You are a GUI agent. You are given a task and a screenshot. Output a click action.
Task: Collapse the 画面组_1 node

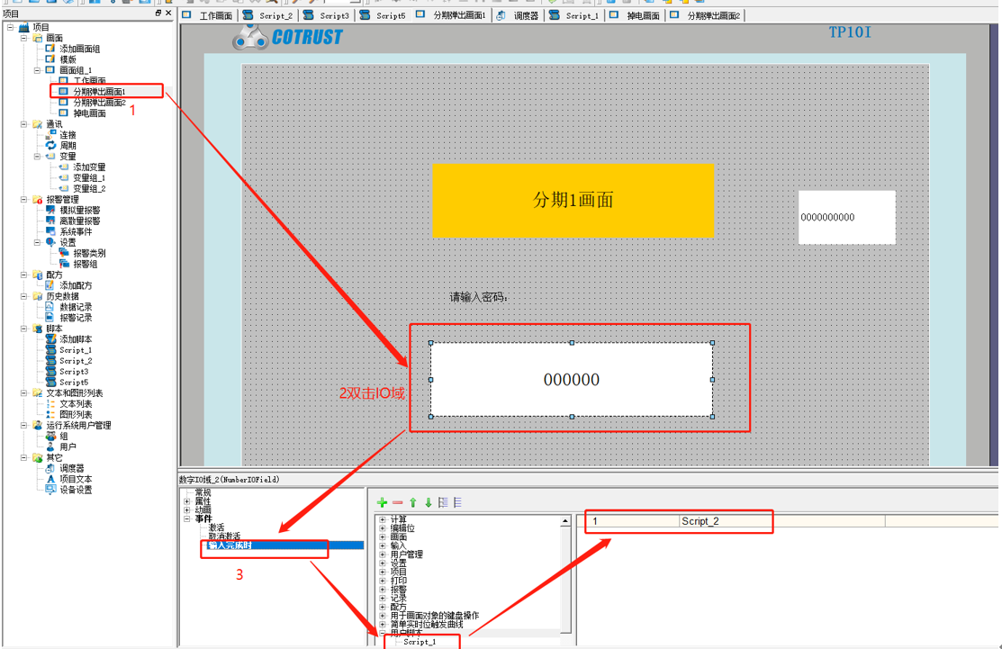click(x=37, y=70)
